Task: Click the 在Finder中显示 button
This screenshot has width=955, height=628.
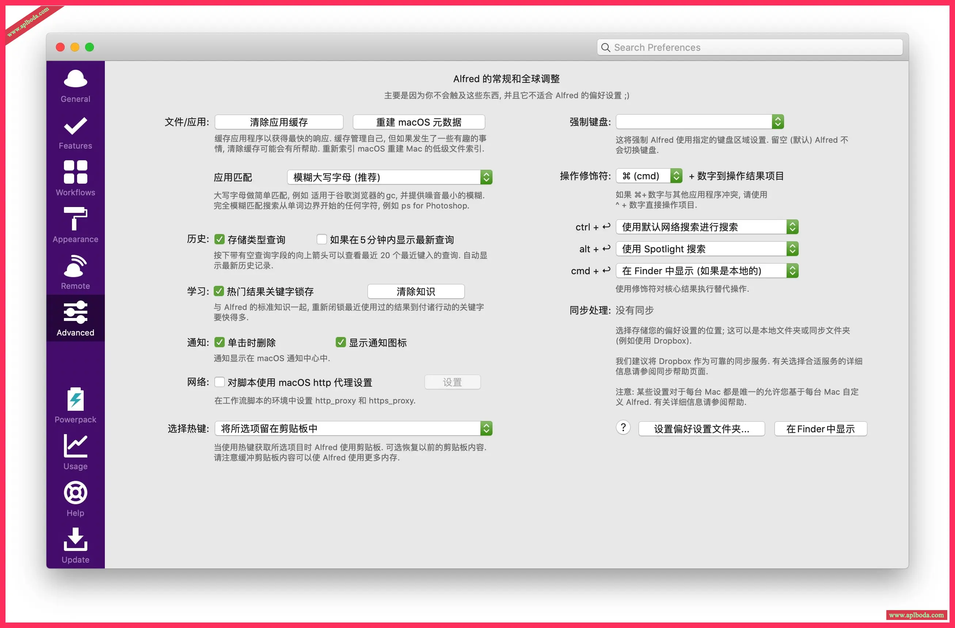Action: coord(821,429)
